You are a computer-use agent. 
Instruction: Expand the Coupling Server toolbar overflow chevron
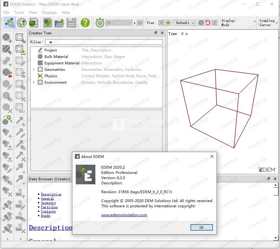coord(277,23)
